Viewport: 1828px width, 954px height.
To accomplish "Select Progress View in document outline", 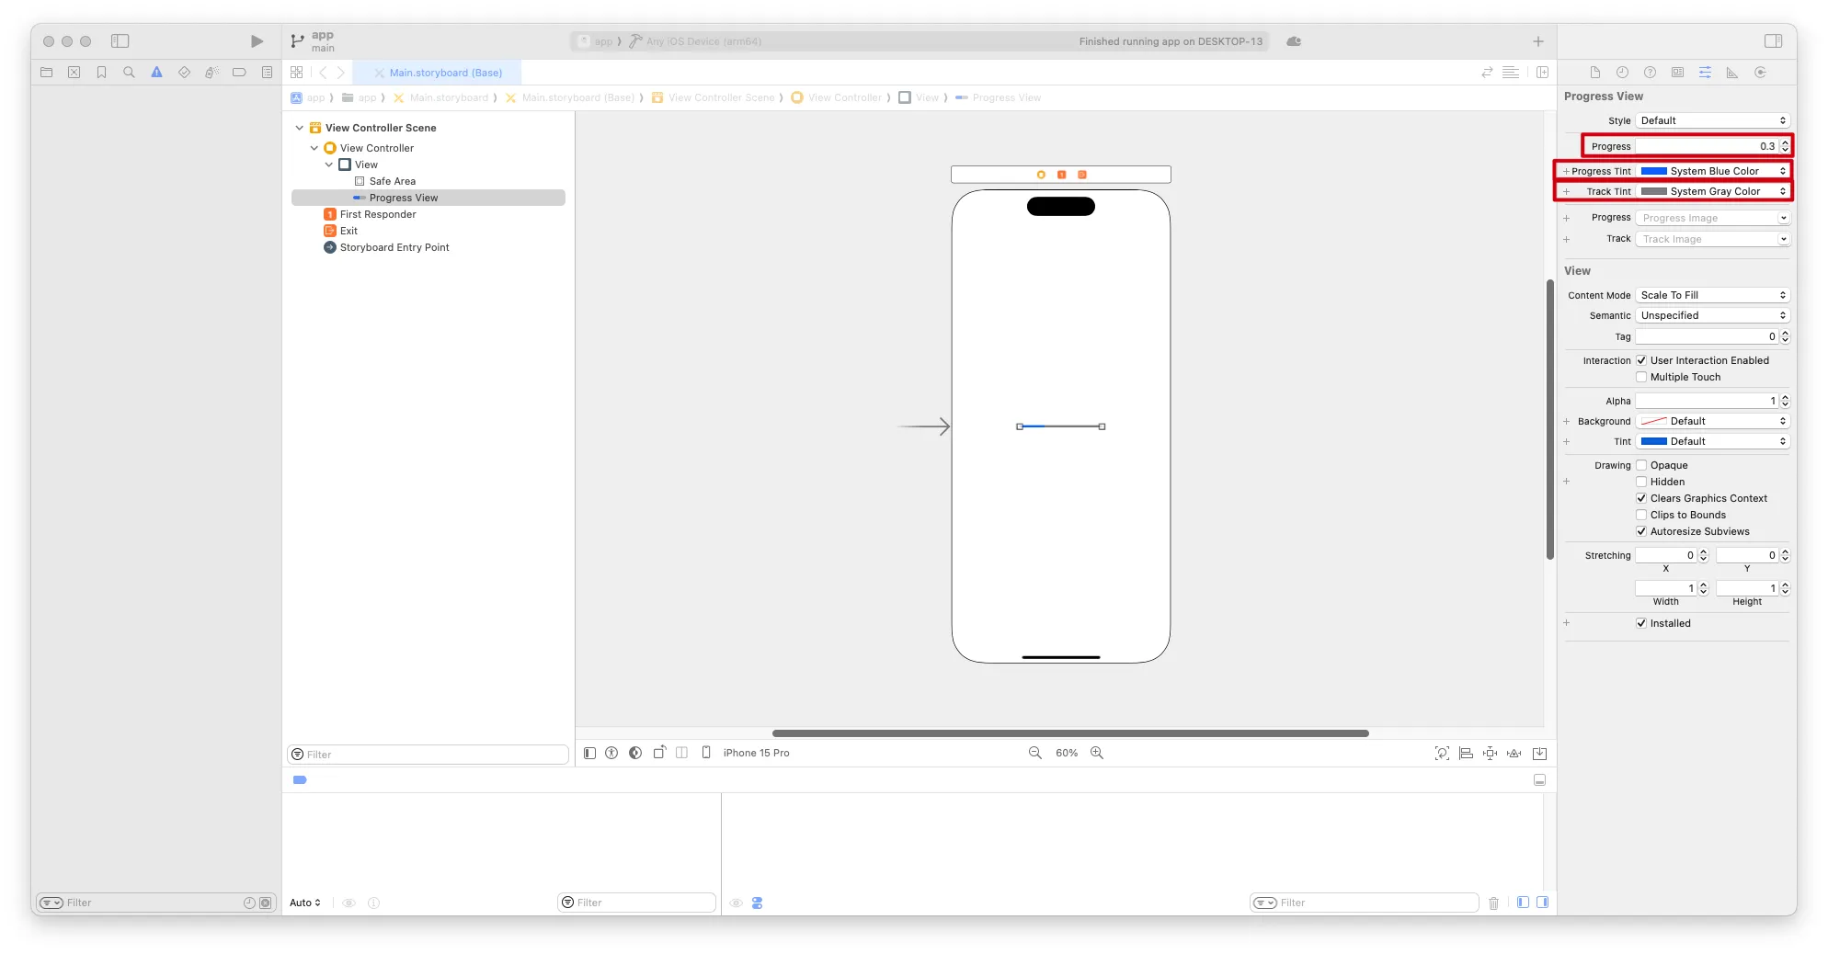I will pos(403,198).
